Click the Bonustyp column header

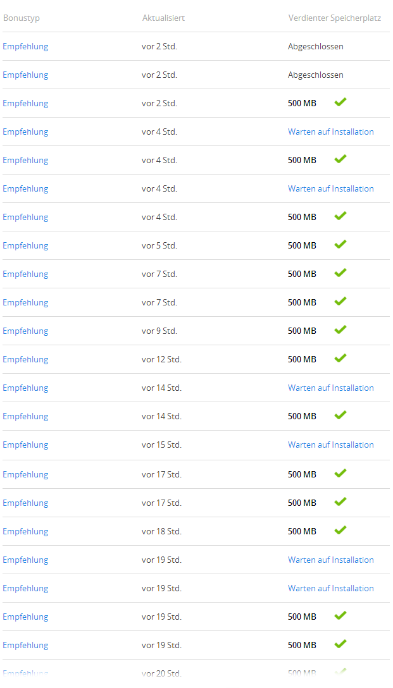click(22, 18)
